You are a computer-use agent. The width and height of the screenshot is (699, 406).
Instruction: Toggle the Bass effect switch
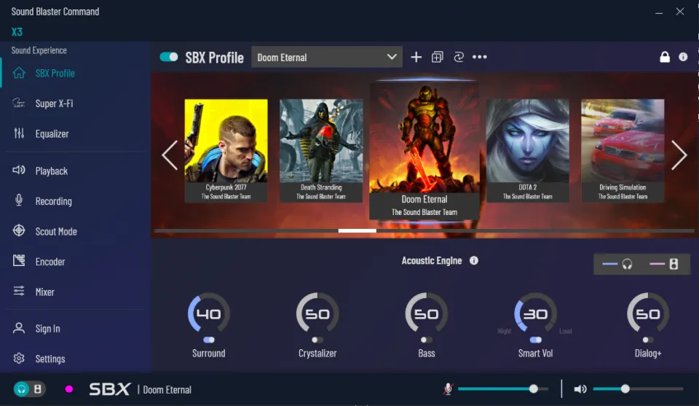[x=426, y=340]
